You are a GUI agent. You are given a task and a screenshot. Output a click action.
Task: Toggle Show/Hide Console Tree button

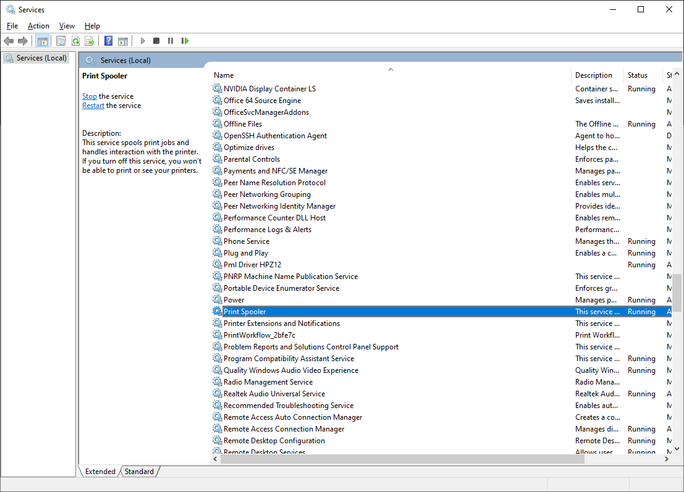[43, 41]
